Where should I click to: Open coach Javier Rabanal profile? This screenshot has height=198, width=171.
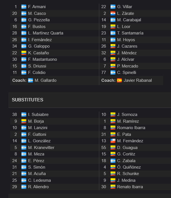[x=138, y=80]
